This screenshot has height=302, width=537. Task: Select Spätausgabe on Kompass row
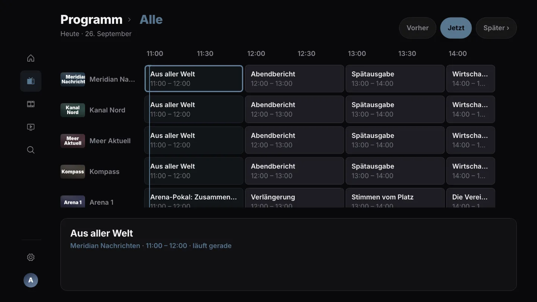click(395, 171)
